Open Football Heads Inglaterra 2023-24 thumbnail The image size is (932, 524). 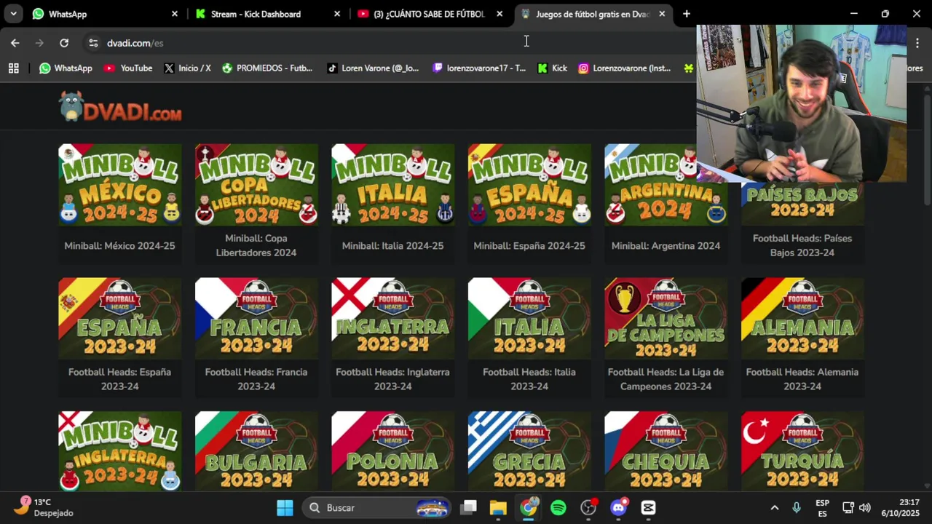pyautogui.click(x=393, y=318)
